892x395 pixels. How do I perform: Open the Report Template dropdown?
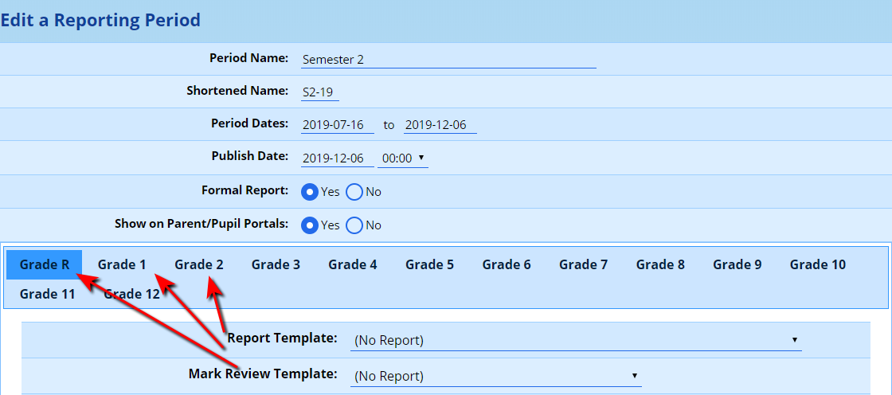pyautogui.click(x=575, y=340)
